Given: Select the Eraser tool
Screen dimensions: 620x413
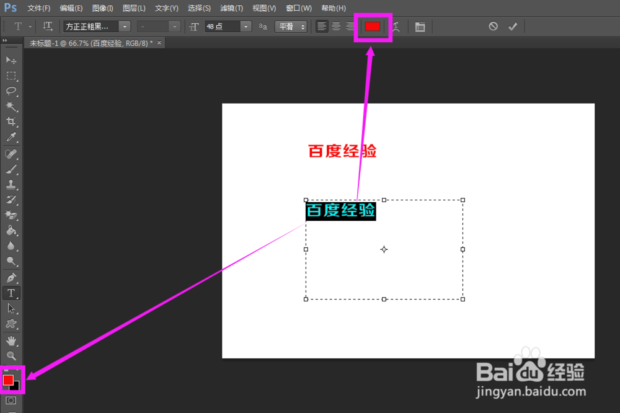Looking at the screenshot, I should coord(11,214).
